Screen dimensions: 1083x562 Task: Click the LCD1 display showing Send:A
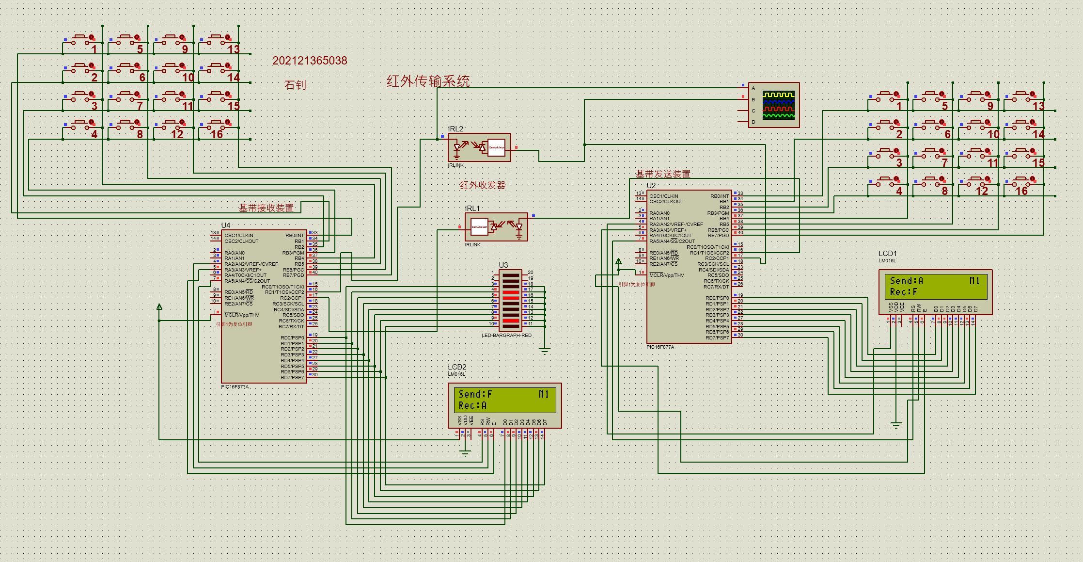(x=935, y=287)
